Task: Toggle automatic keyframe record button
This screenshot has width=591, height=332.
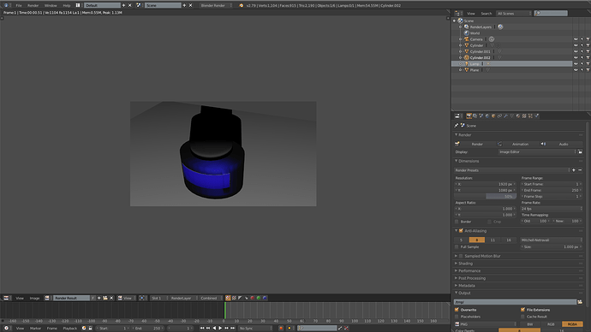Action: point(281,329)
